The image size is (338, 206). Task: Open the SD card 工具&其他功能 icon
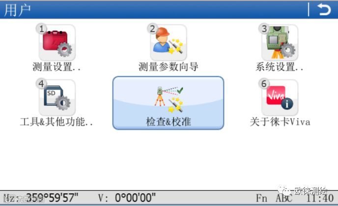point(57,98)
